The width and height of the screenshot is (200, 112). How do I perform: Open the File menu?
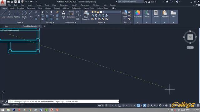tap(9, 5)
